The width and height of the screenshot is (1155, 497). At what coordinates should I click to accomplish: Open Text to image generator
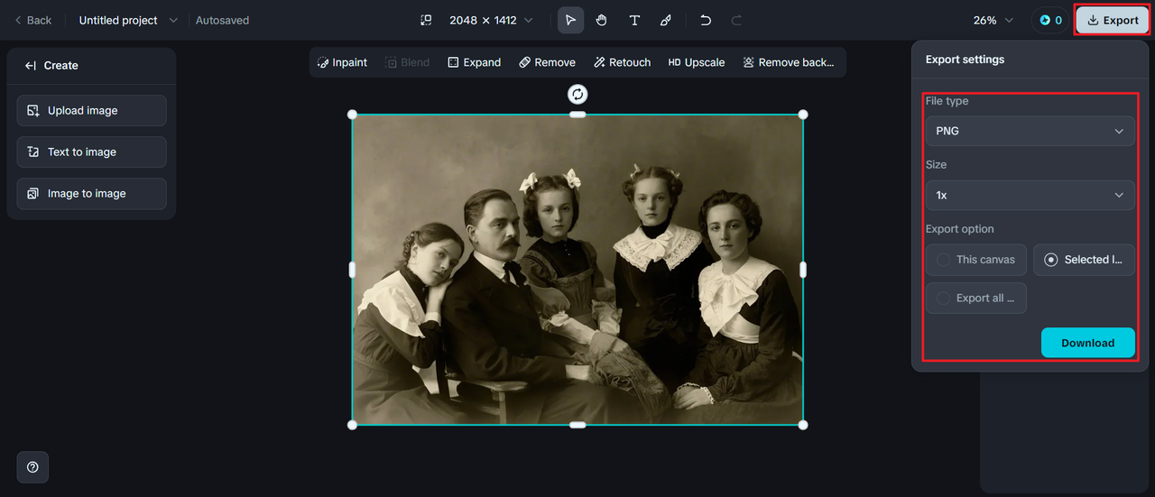pos(91,152)
